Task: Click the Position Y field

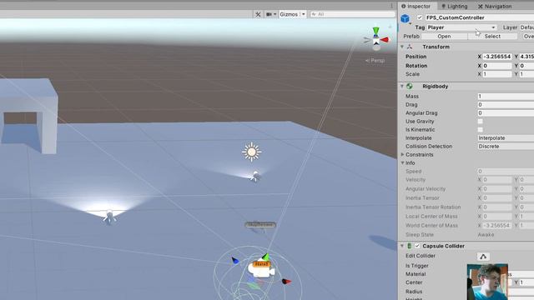Action: tap(526, 57)
